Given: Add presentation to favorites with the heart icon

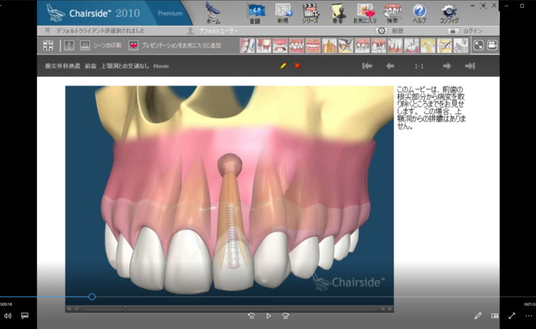Looking at the screenshot, I should pyautogui.click(x=133, y=45).
